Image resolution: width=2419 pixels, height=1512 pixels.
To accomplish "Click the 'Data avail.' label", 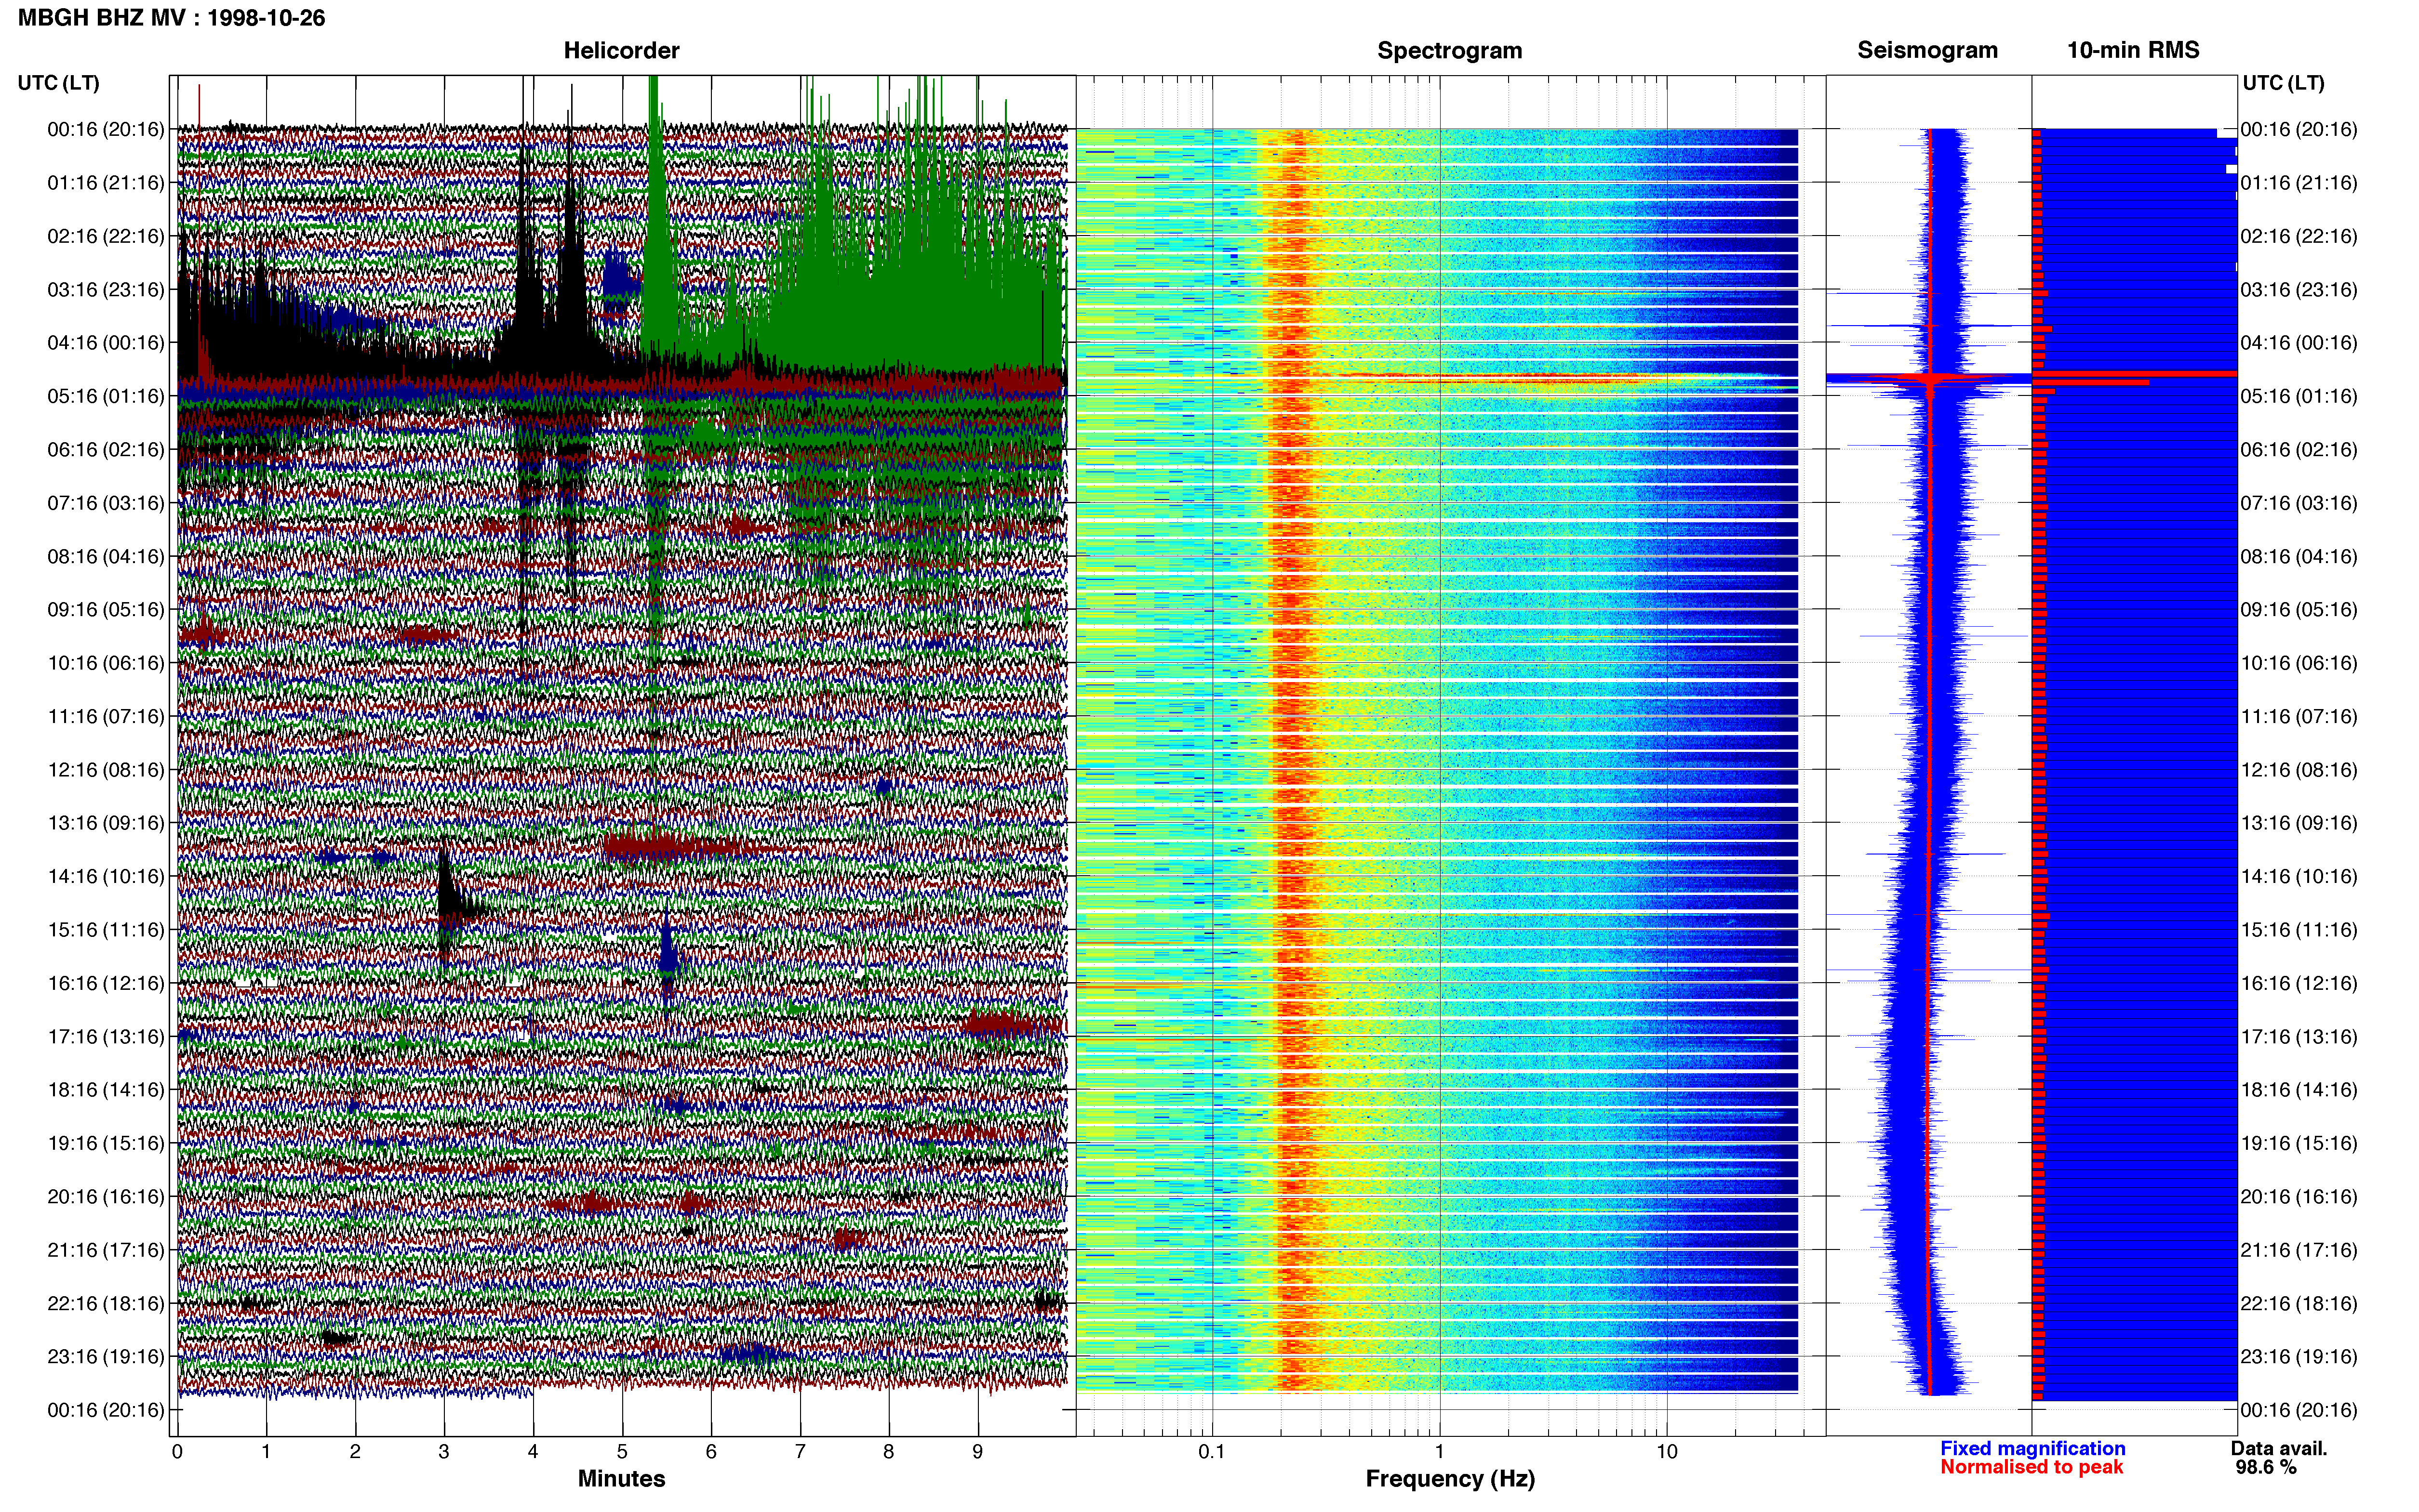I will 2279,1448.
